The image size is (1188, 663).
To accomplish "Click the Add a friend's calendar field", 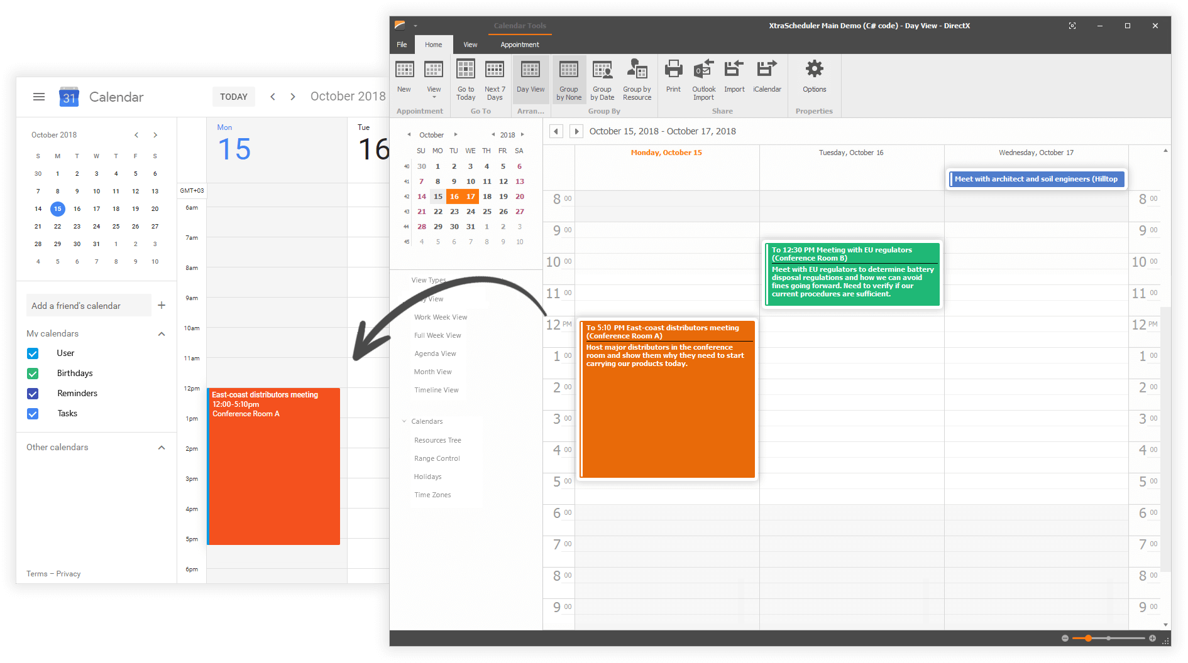I will pyautogui.click(x=89, y=305).
